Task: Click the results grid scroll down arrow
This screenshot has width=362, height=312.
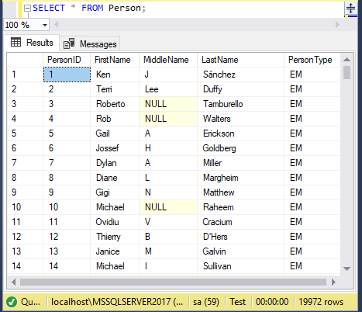Action: pyautogui.click(x=346, y=269)
